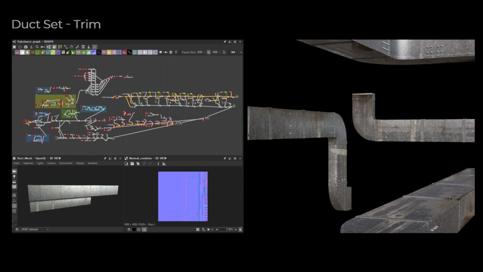Pin the Substance_graph panel
Viewport: 483px width, 272px height.
tap(225, 42)
